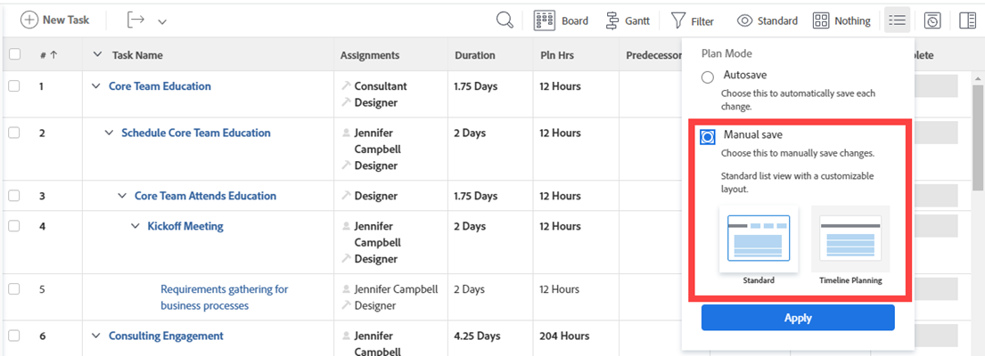Click the Apply button
The height and width of the screenshot is (356, 985).
click(797, 318)
